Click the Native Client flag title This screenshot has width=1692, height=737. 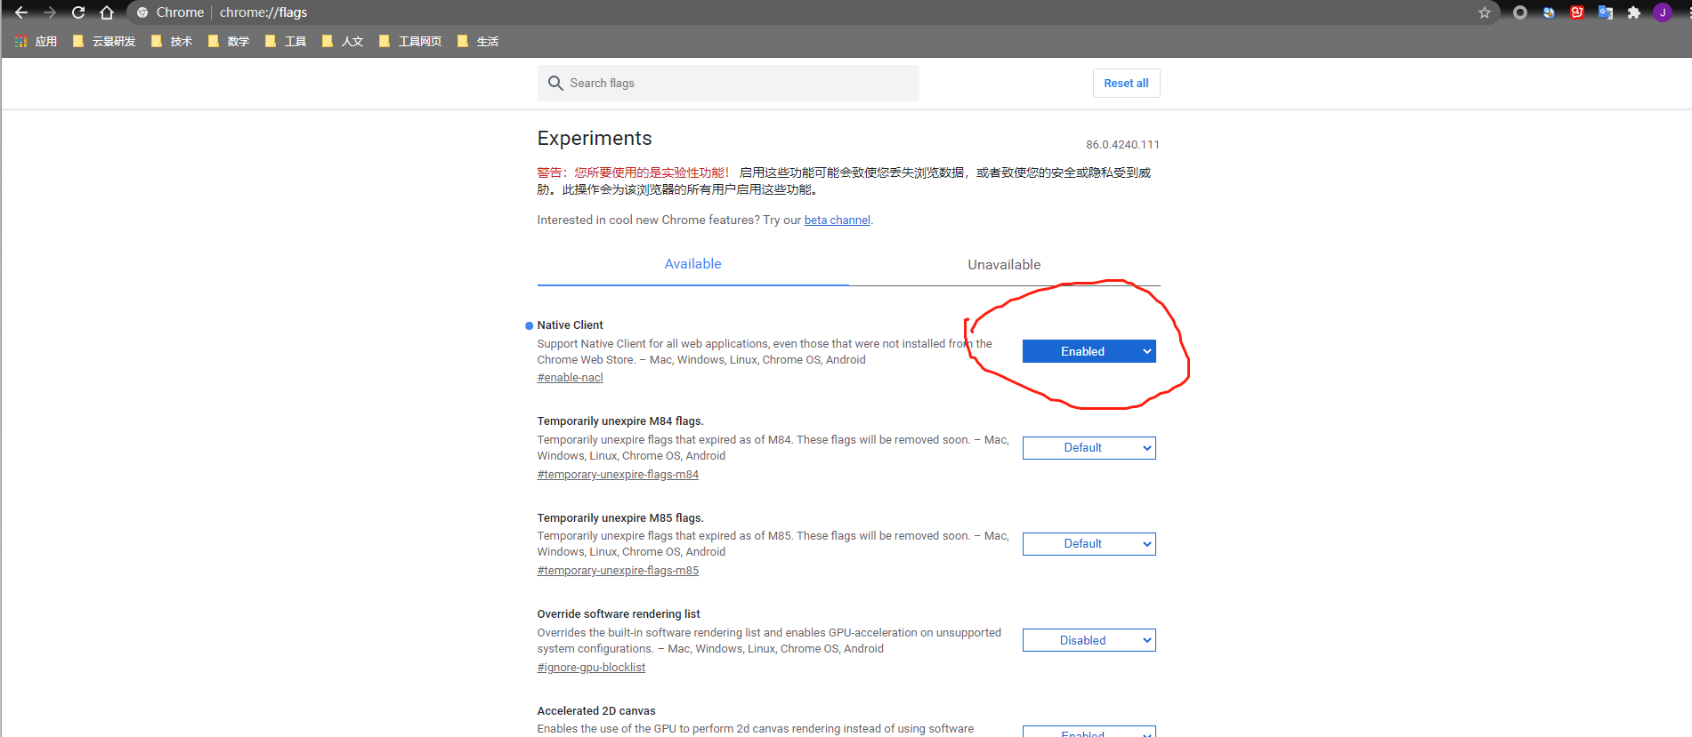click(x=570, y=325)
